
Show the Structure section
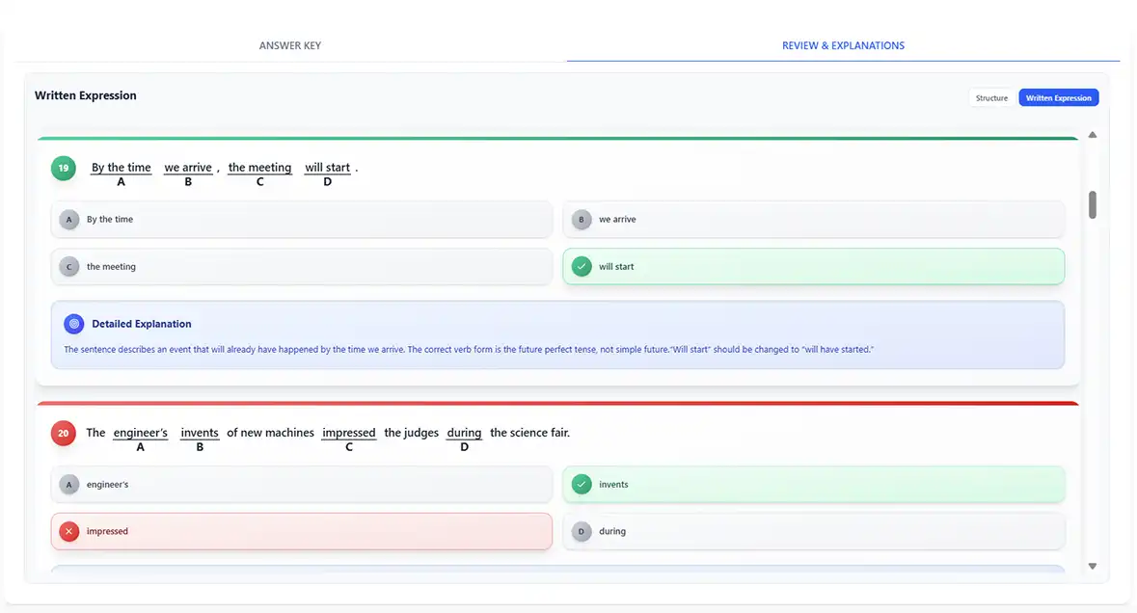coord(991,98)
